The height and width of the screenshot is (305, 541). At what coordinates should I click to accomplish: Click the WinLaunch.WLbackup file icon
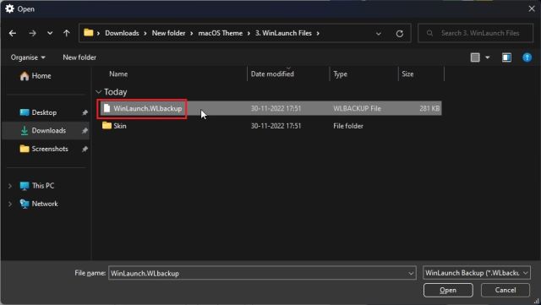[107, 108]
